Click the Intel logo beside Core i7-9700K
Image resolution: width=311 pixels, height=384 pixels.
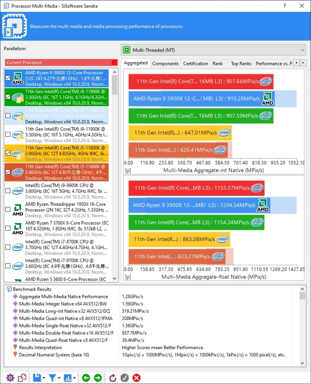click(18, 266)
